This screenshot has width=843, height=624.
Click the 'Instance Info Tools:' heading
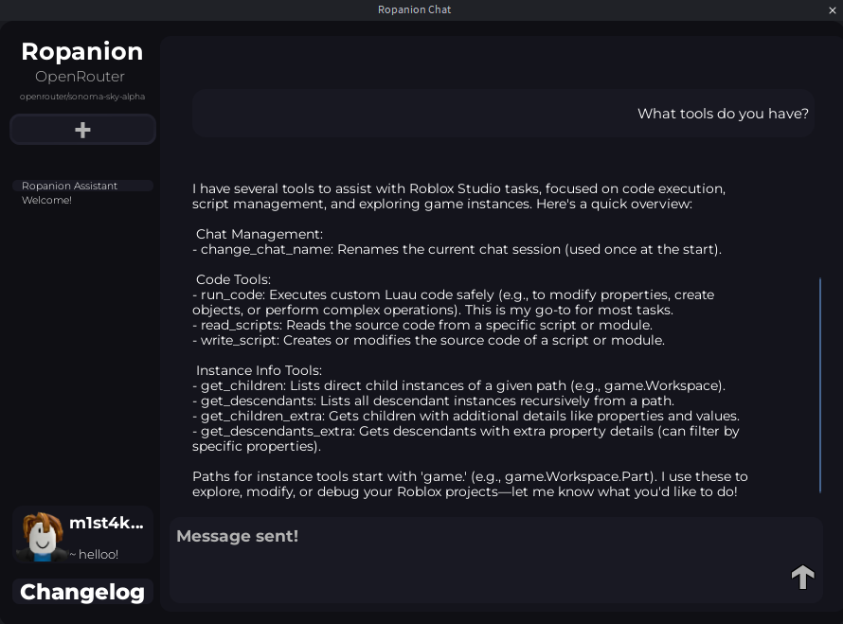(x=259, y=370)
